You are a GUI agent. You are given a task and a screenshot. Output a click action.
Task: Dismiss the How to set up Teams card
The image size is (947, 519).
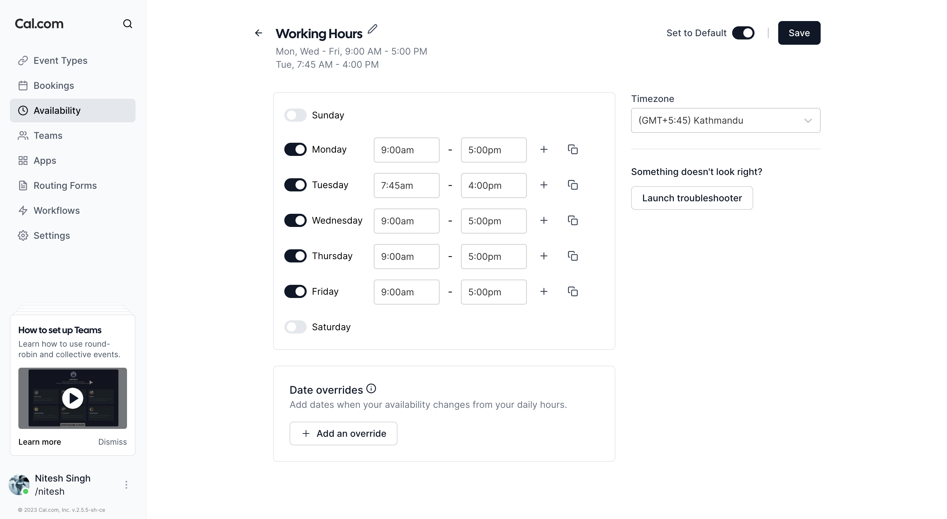(x=112, y=442)
